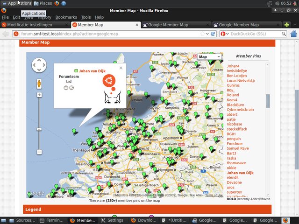Open the Places menu
The image size is (299, 224).
43,3
